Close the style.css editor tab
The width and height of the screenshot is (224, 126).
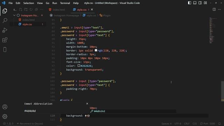tap(92, 9)
